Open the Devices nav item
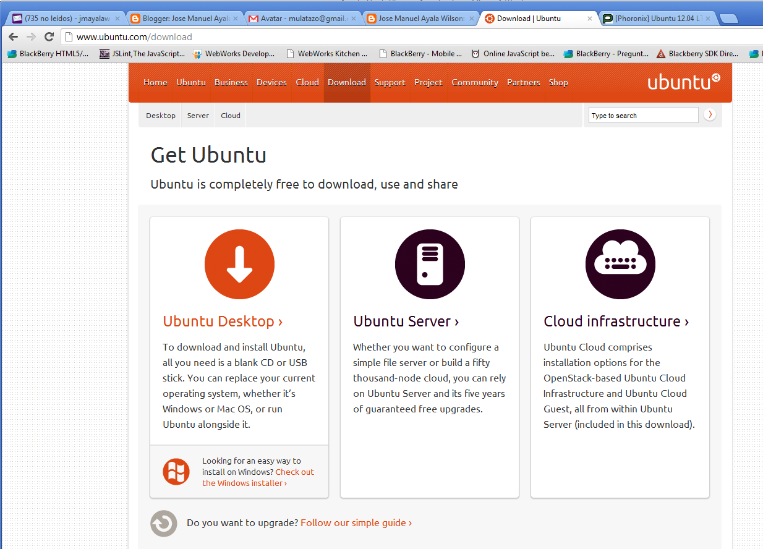The height and width of the screenshot is (549, 763). click(271, 82)
